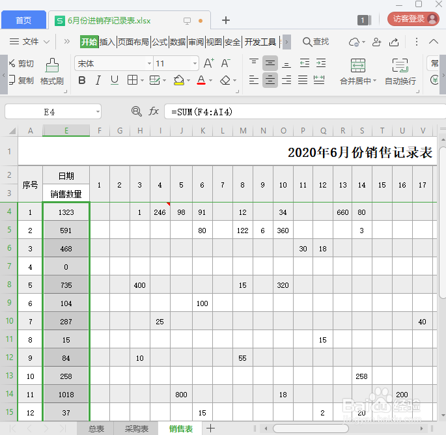Increase indent icon
Screen dimensions: 446x435
321,63
